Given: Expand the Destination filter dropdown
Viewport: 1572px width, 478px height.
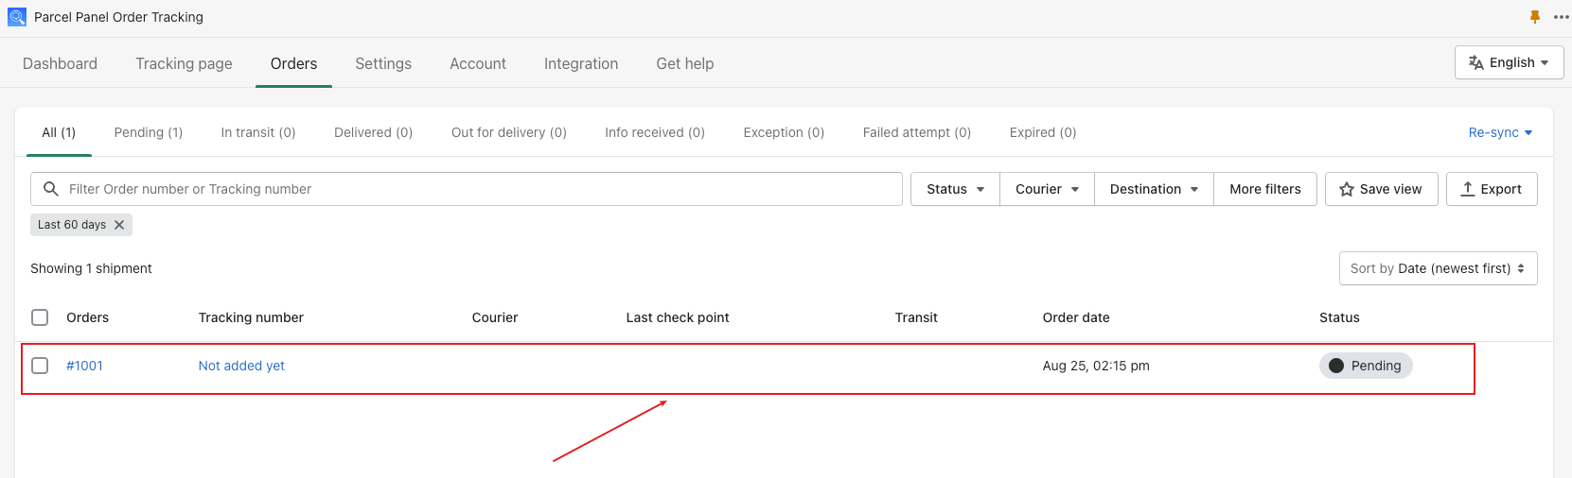Looking at the screenshot, I should (1154, 189).
